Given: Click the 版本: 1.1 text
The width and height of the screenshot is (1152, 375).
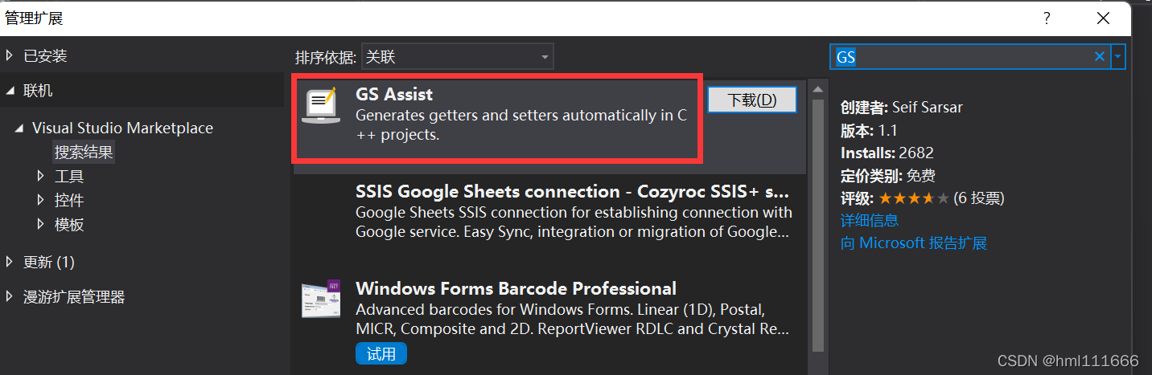Looking at the screenshot, I should pyautogui.click(x=869, y=130).
